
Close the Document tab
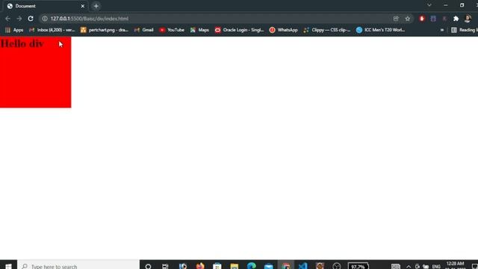point(83,6)
